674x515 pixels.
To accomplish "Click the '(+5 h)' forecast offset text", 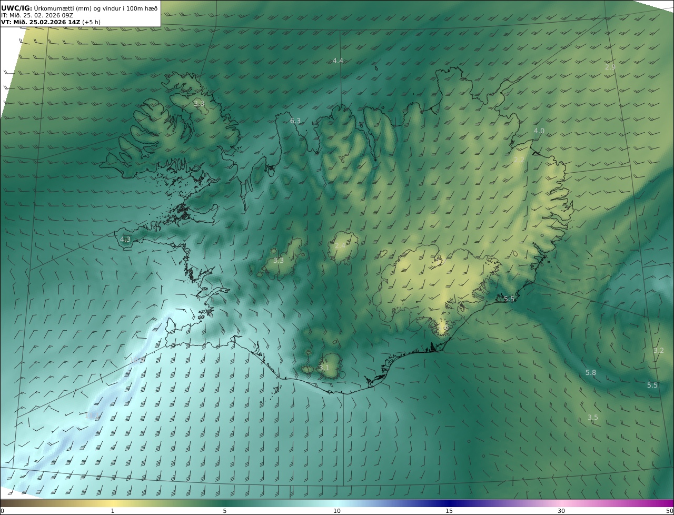I will pos(91,22).
